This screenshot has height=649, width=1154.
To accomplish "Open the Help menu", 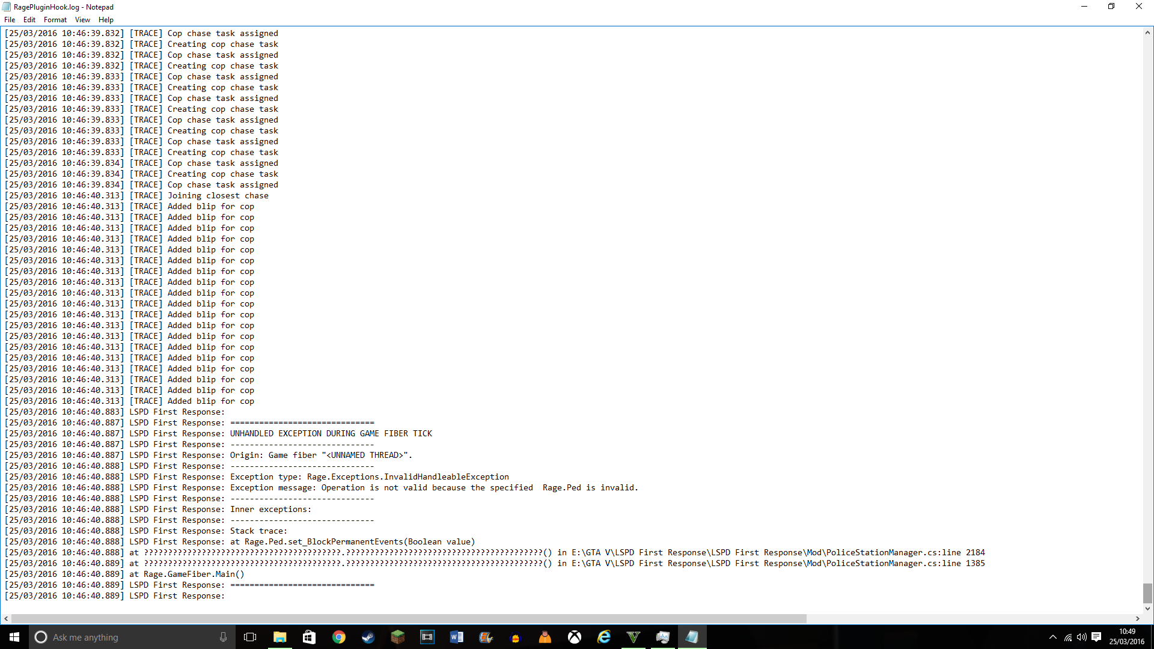I will [106, 20].
